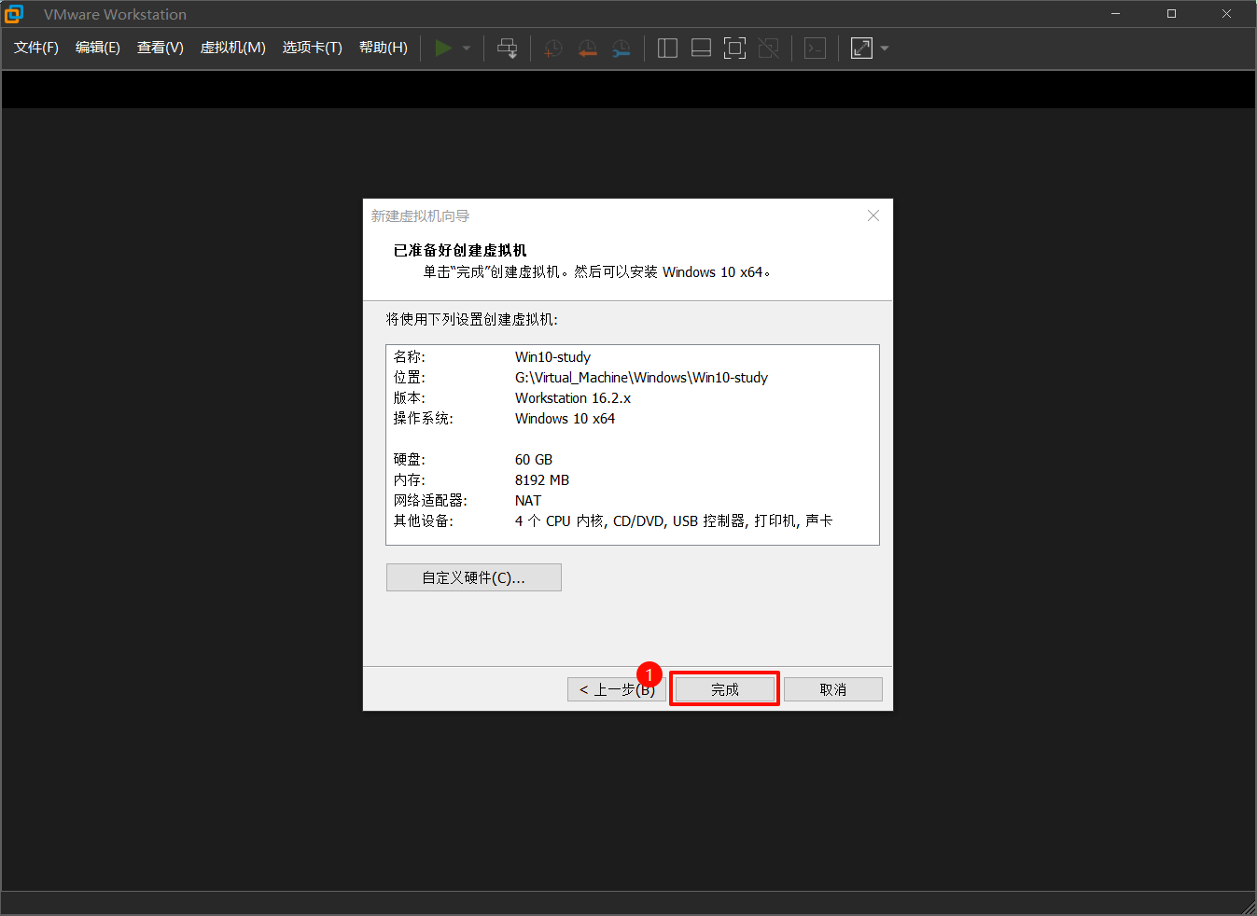Click the Take Snapshot icon

552,48
